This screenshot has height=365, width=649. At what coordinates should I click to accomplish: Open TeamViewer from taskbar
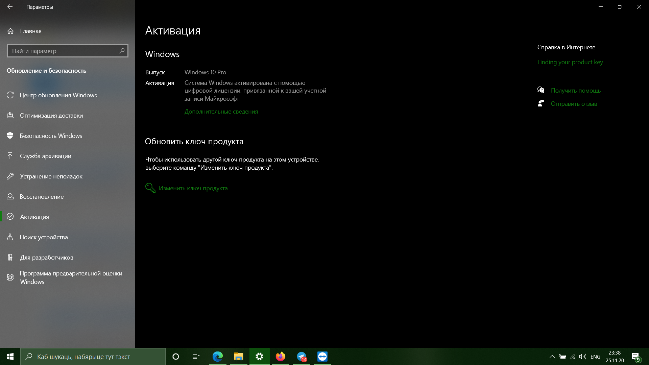point(322,357)
